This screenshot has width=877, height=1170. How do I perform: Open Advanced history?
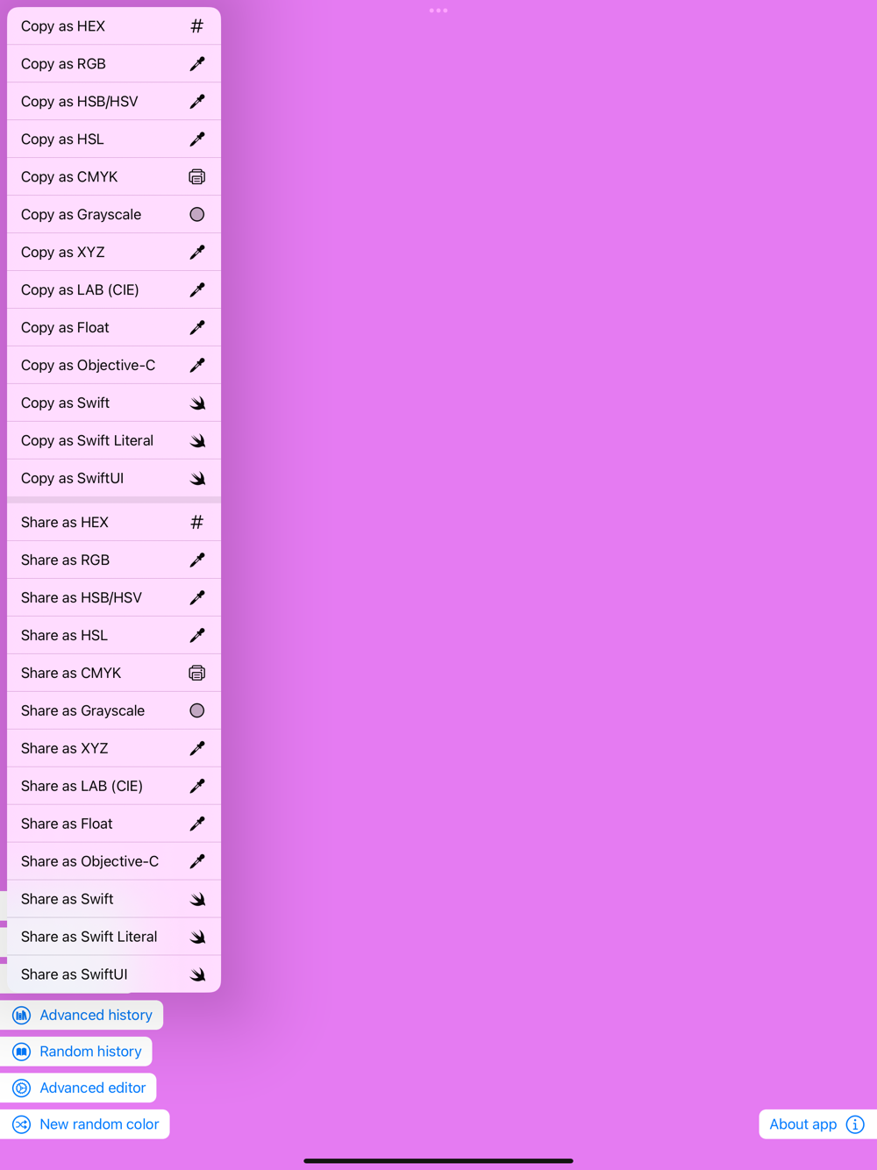(82, 1016)
